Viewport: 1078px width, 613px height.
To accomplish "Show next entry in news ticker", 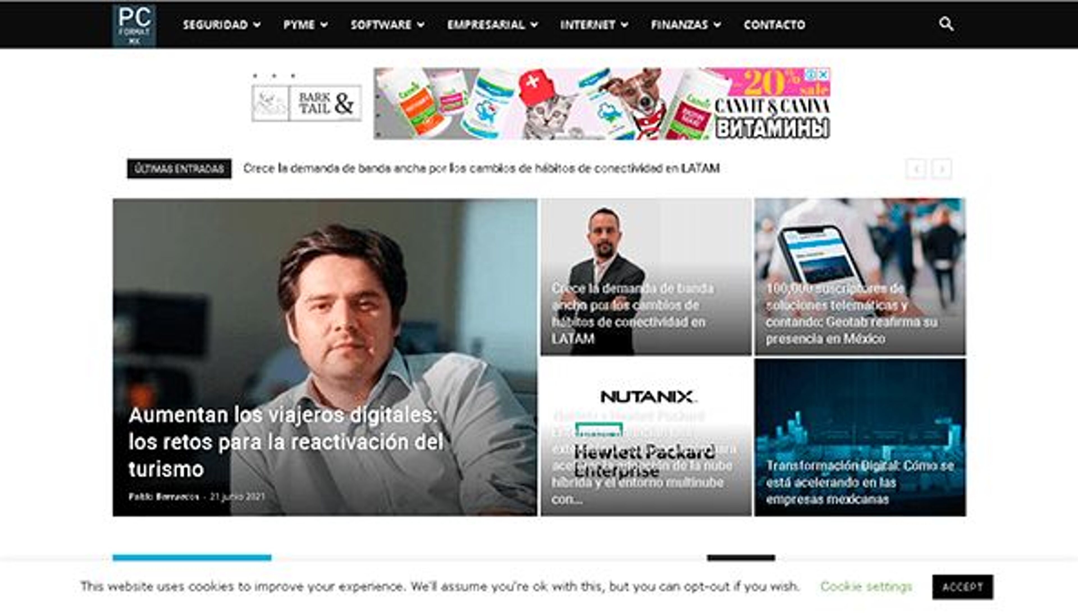I will (x=942, y=169).
